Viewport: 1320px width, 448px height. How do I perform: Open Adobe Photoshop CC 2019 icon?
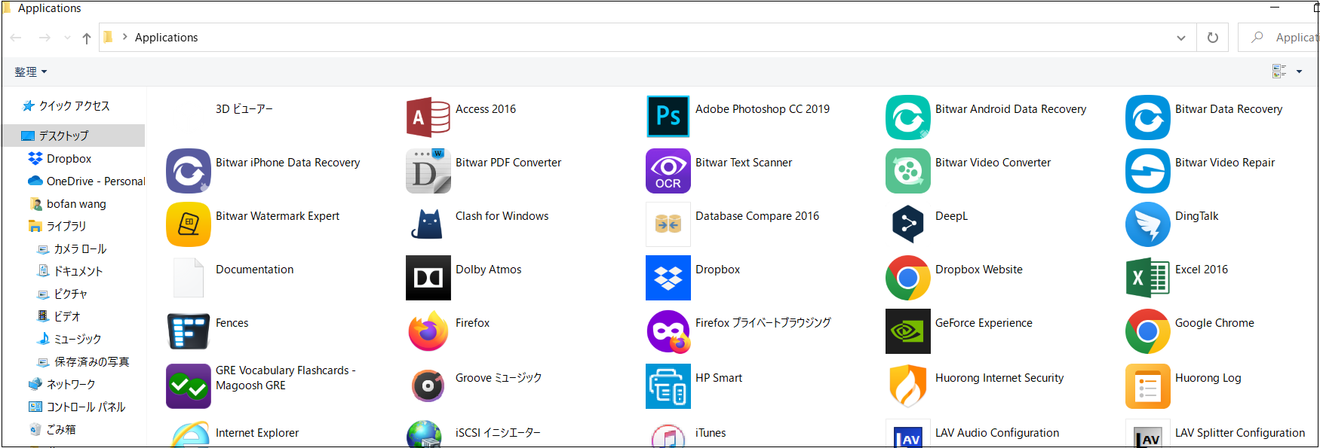[x=668, y=117]
